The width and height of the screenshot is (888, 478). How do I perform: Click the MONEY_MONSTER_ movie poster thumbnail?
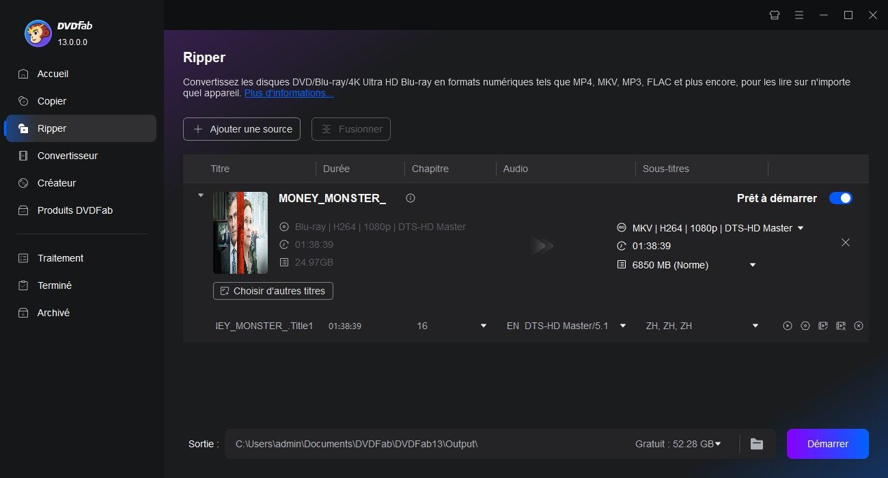coord(240,232)
